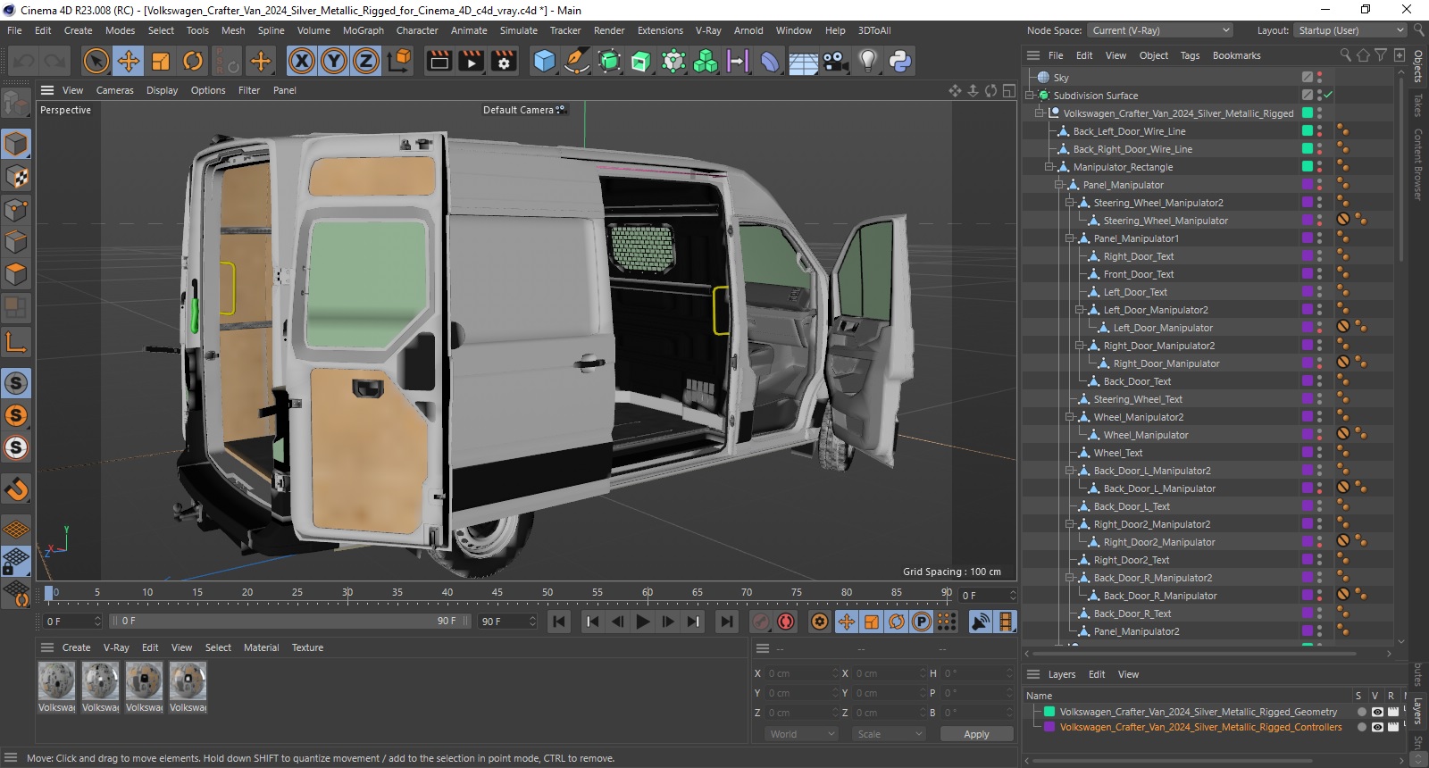Select the magnet tool in left palette
This screenshot has width=1429, height=768.
click(x=16, y=488)
